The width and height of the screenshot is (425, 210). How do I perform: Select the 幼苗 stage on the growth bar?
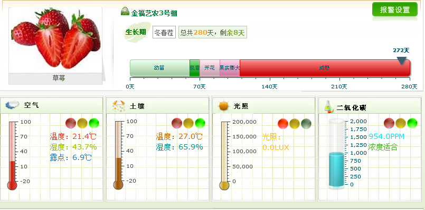tap(159, 68)
